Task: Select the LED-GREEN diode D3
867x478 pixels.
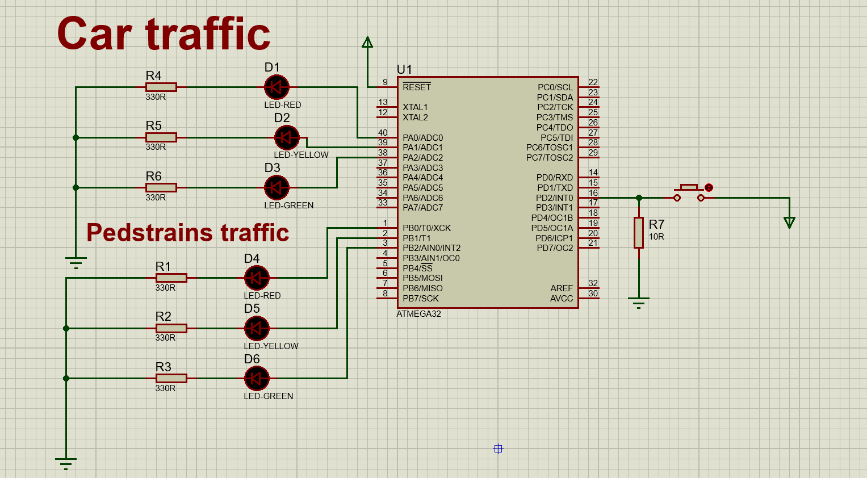Action: tap(277, 188)
